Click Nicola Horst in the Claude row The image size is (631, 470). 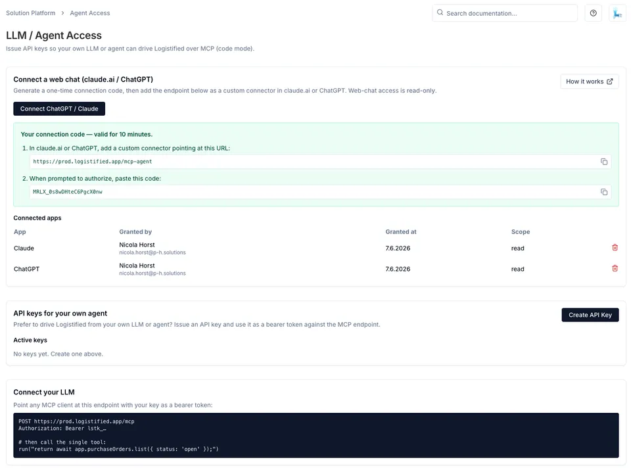click(137, 245)
